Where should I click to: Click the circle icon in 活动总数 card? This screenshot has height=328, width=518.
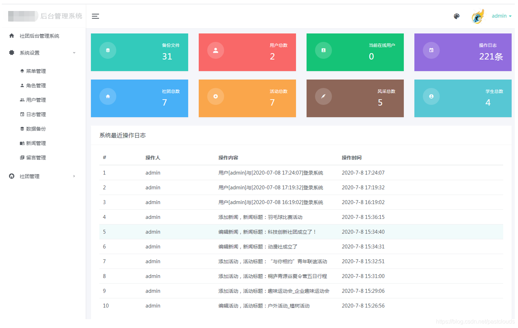click(x=216, y=96)
